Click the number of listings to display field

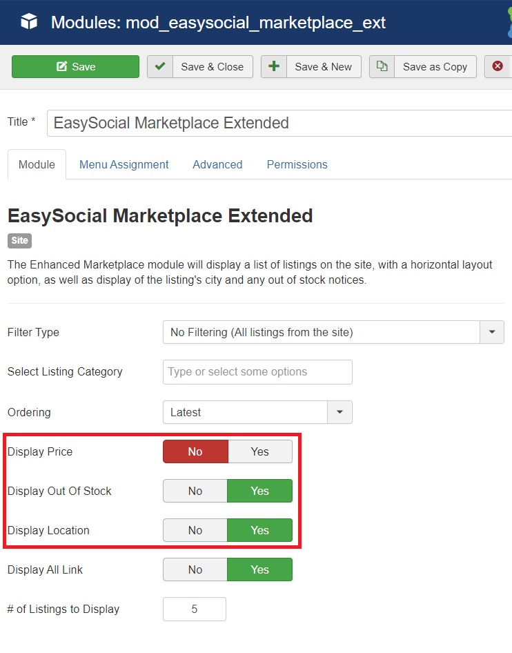tap(195, 609)
